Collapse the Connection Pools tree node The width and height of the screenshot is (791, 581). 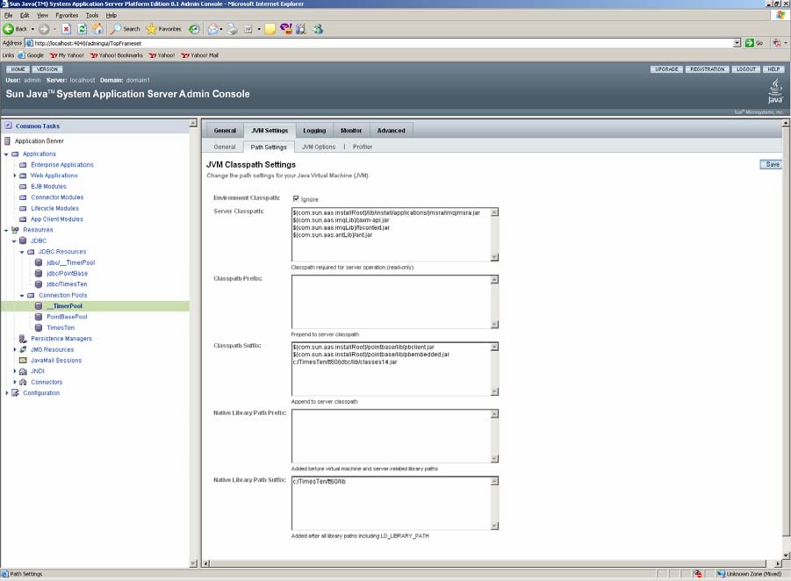click(x=22, y=296)
